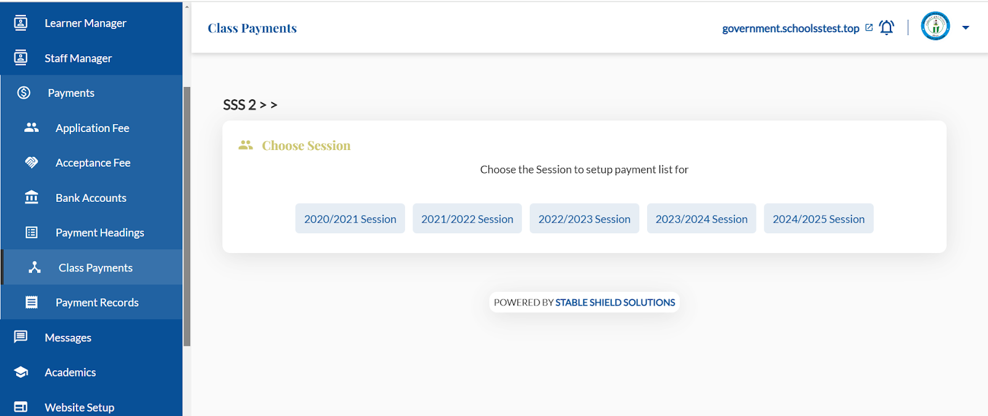Select the 2024/2025 Session button
988x416 pixels.
819,218
